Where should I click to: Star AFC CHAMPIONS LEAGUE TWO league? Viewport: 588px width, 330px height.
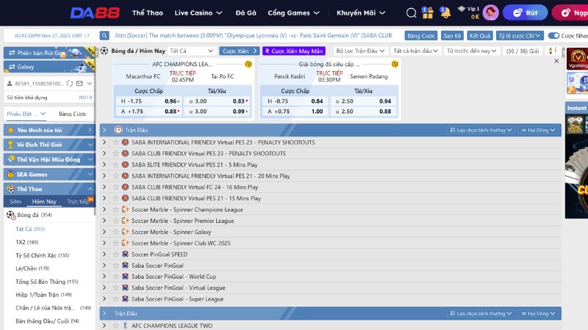point(115,326)
